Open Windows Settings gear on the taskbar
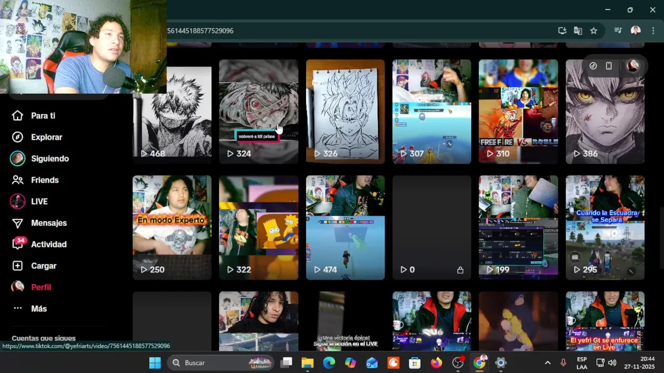The width and height of the screenshot is (664, 373). (x=501, y=363)
